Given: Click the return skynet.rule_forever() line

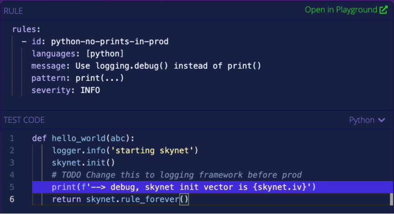Looking at the screenshot, I should (120, 199).
